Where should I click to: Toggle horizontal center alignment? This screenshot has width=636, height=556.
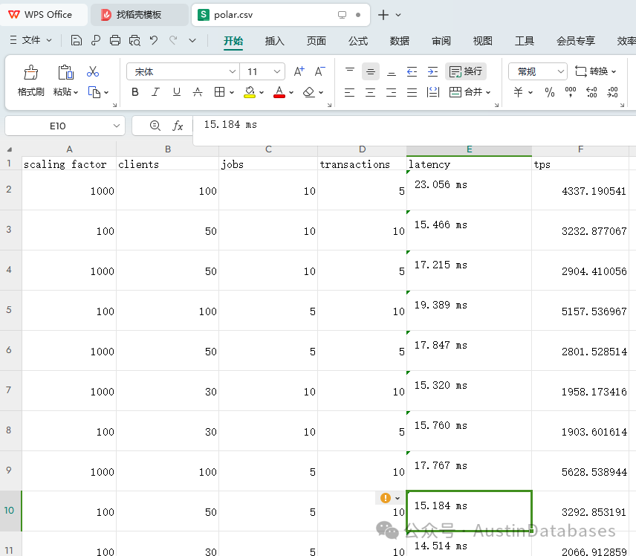tap(370, 92)
